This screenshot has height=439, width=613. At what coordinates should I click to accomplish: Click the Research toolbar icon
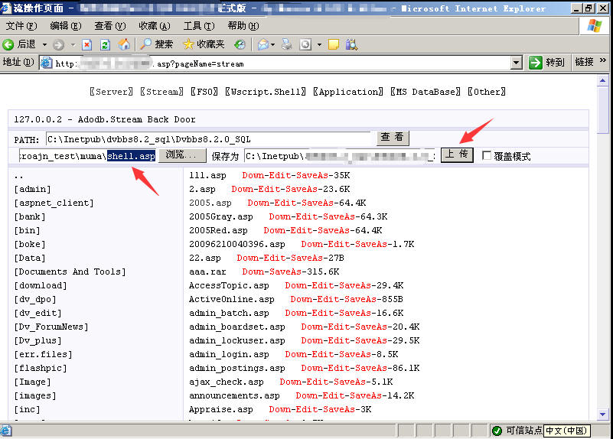point(351,44)
